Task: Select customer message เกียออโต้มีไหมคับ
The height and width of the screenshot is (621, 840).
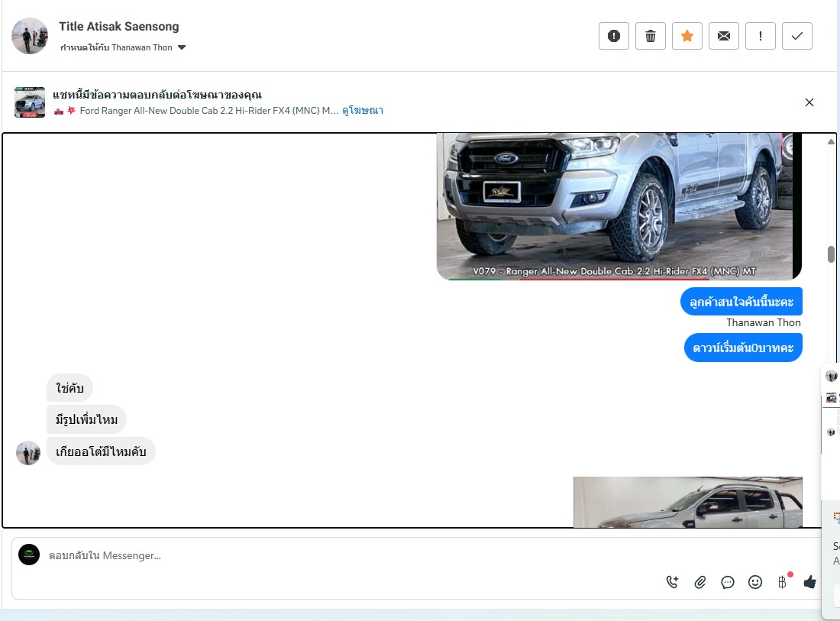Action: point(101,451)
